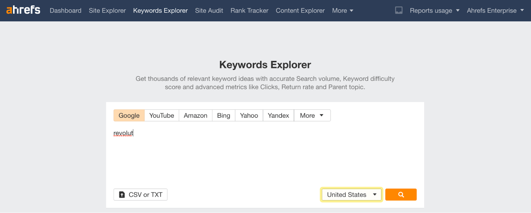The height and width of the screenshot is (213, 531).
Task: Open the Ahrefs Enterprise account menu
Action: tap(495, 11)
